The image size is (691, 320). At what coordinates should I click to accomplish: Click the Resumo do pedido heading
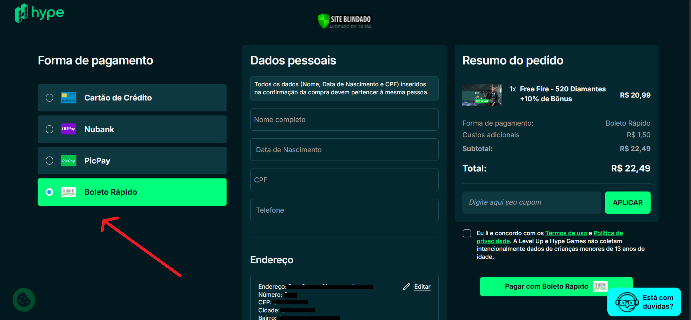click(x=513, y=60)
